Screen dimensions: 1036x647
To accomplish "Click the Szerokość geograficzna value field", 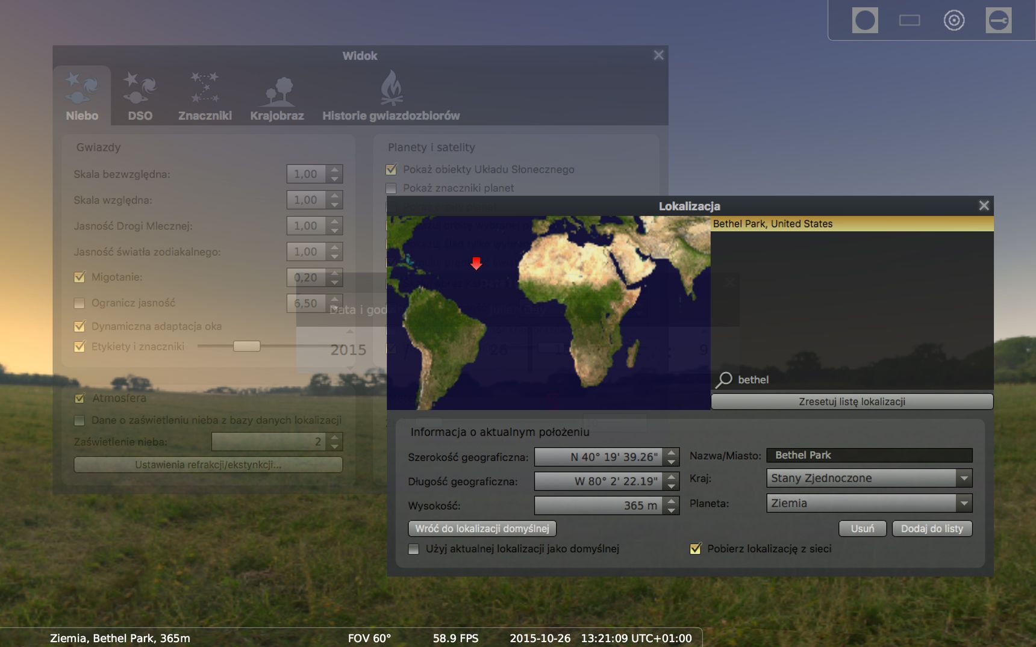I will 599,457.
